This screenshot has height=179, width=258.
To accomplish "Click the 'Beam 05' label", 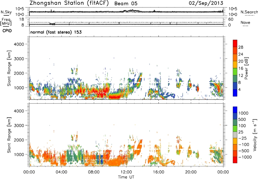I will (126, 4).
